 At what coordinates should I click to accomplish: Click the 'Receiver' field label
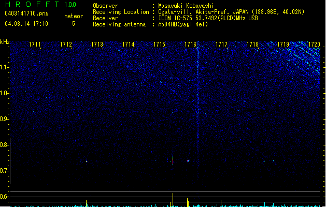[105, 18]
